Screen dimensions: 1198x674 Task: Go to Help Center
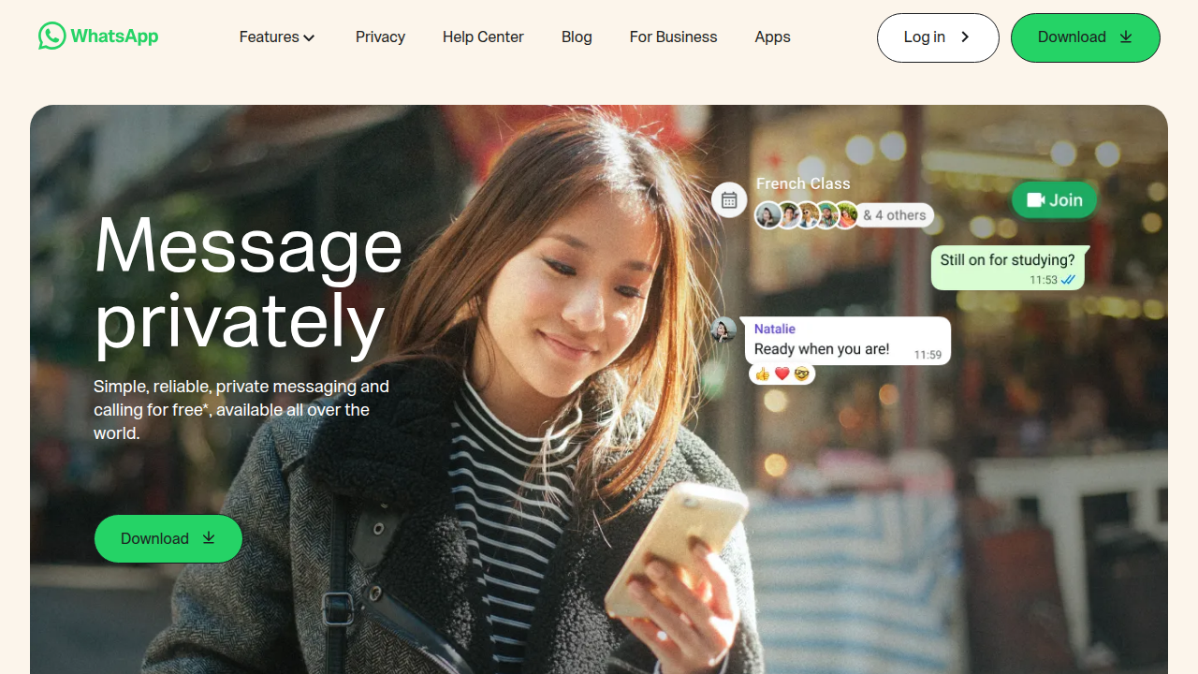pyautogui.click(x=483, y=37)
